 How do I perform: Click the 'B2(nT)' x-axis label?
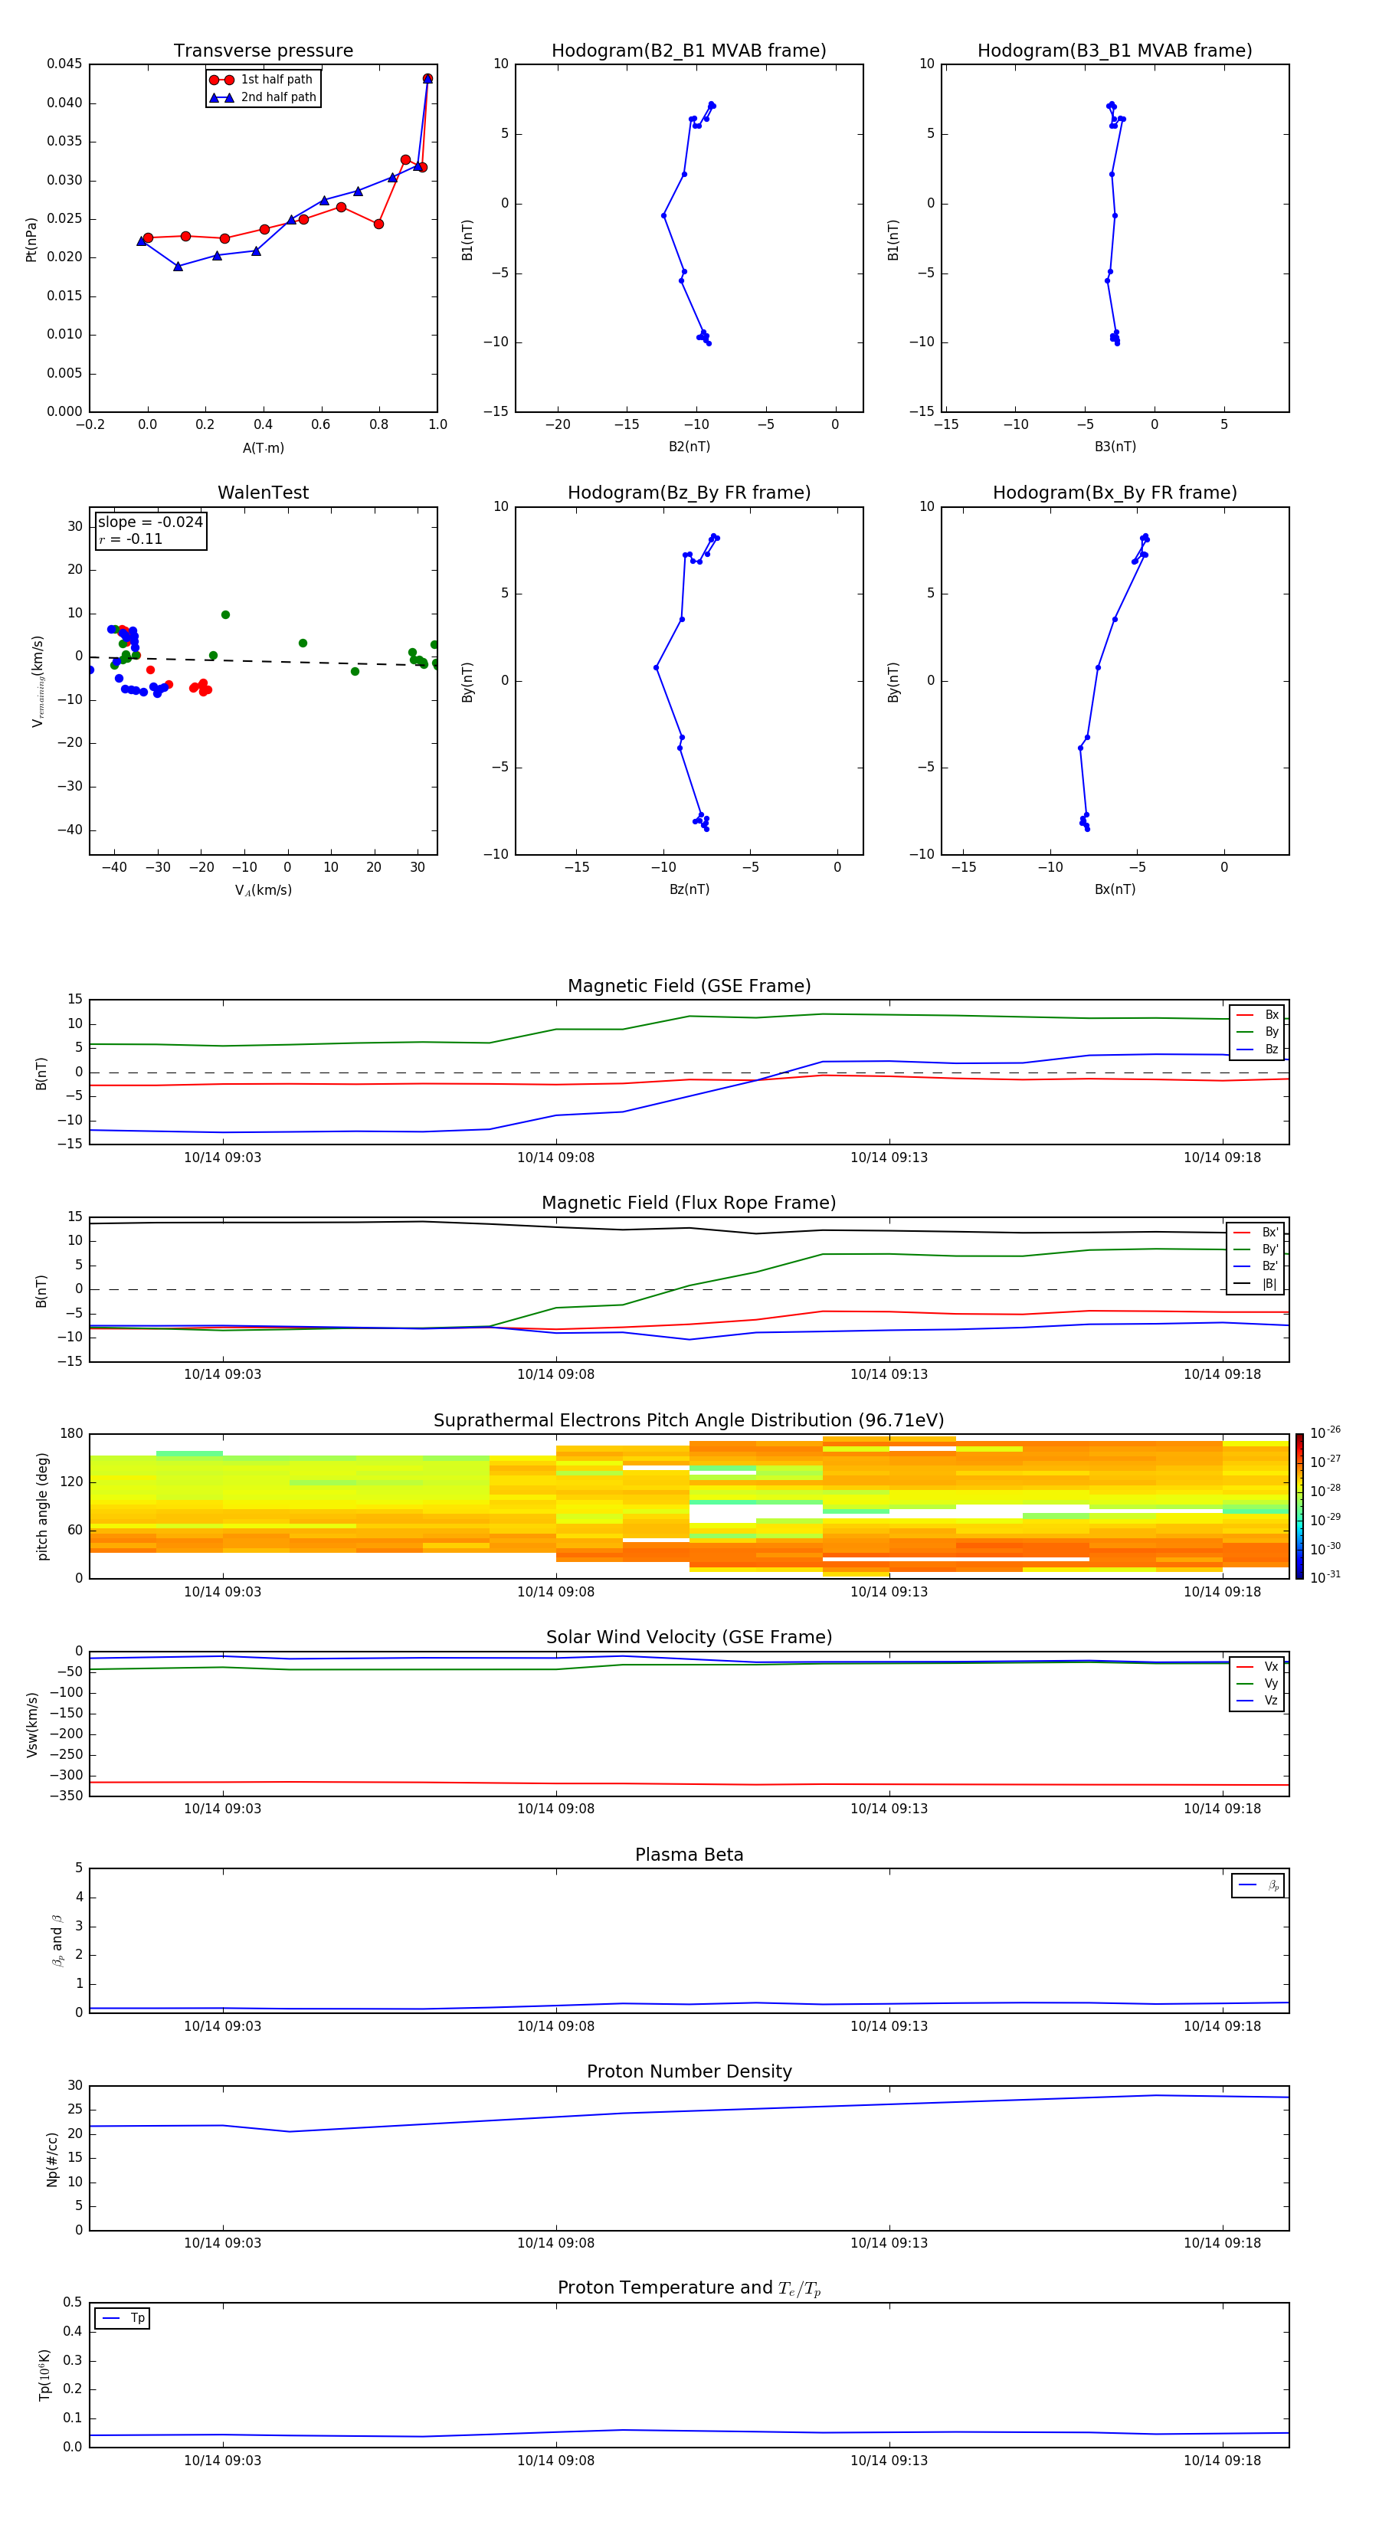[x=689, y=447]
